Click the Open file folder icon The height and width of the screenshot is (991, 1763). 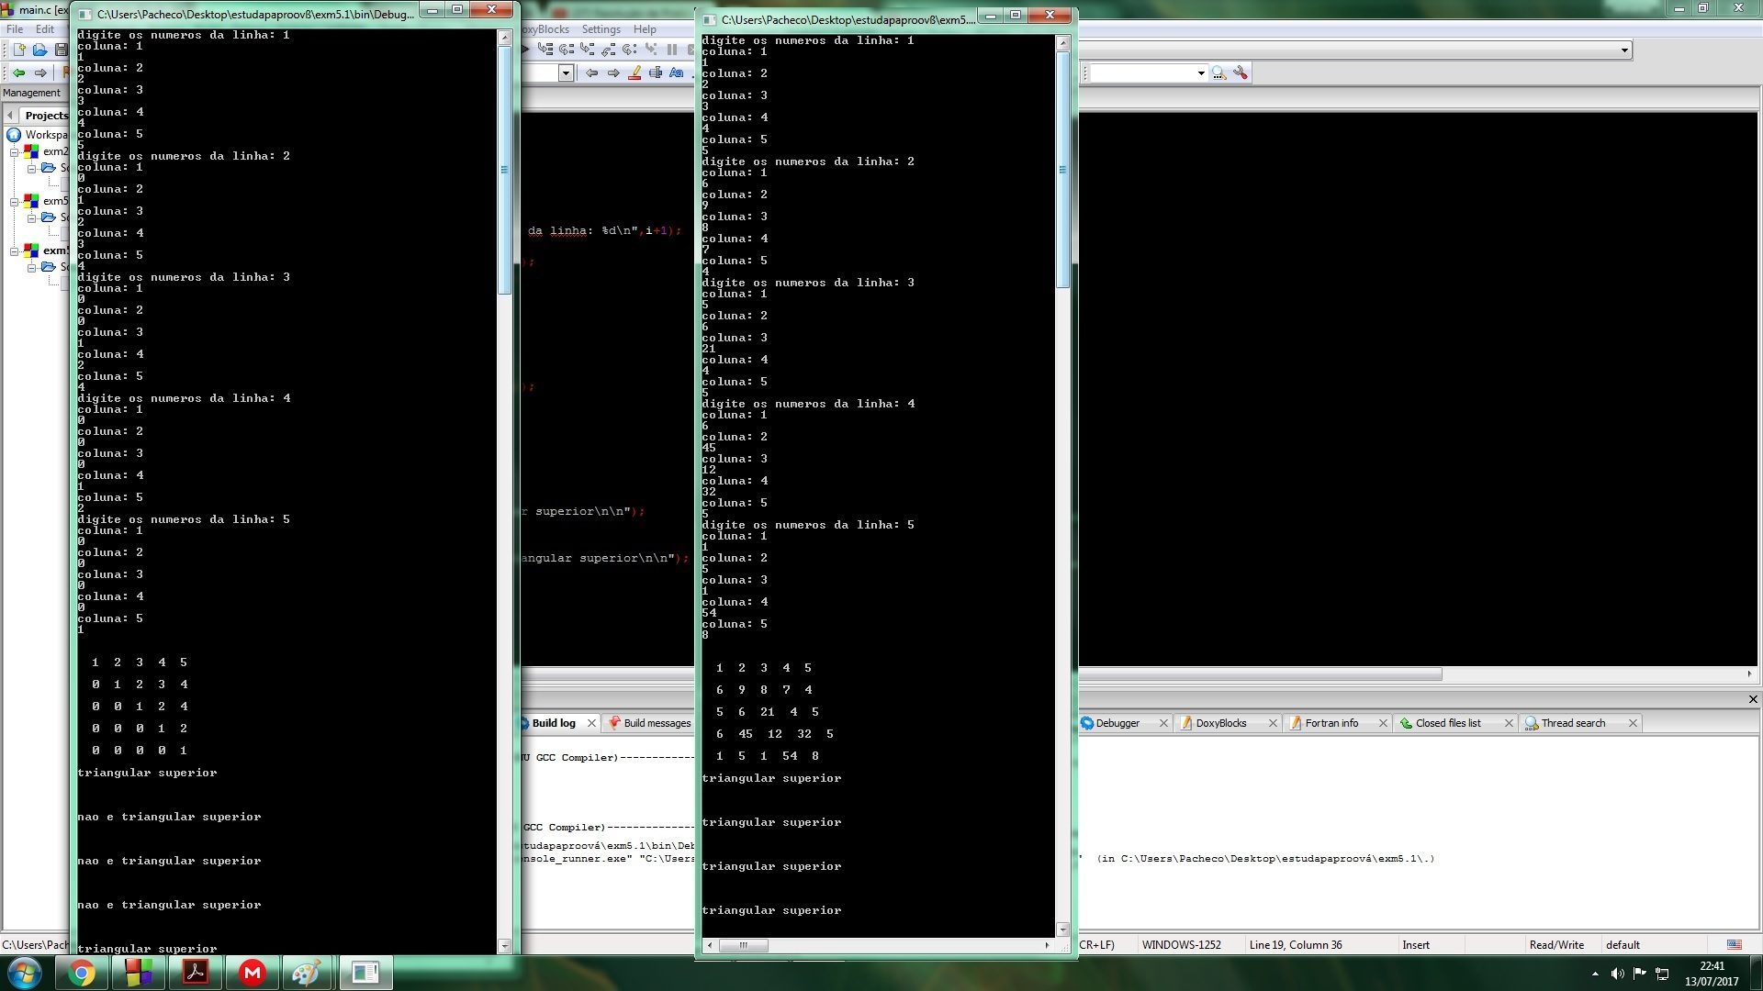40,50
